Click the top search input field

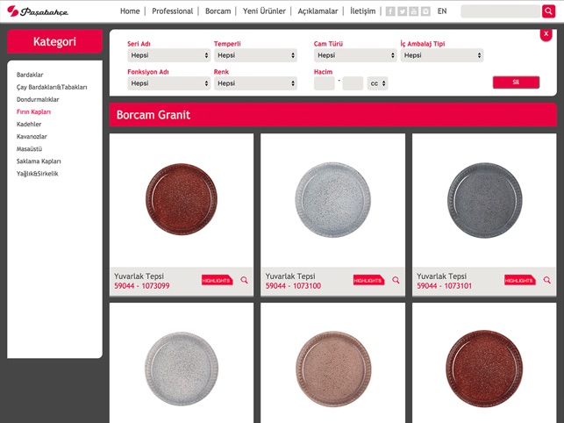tap(501, 11)
